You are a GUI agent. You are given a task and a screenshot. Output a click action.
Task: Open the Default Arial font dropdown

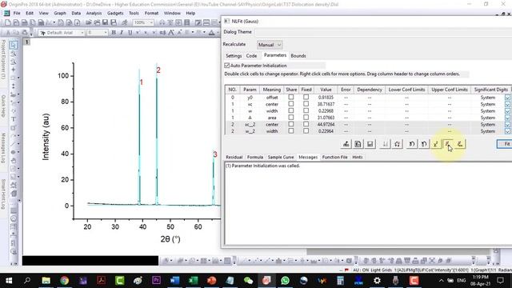[82, 33]
